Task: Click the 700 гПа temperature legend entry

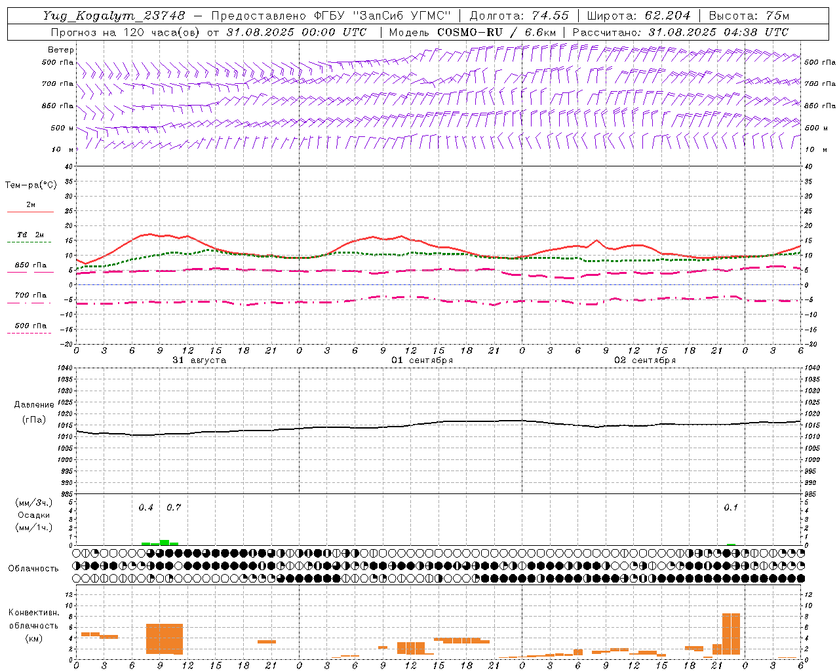Action: click(30, 295)
